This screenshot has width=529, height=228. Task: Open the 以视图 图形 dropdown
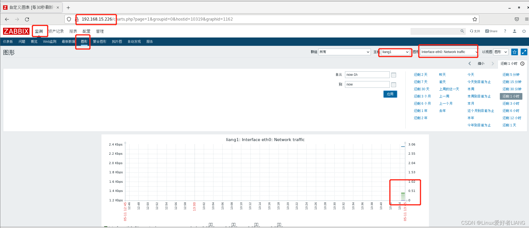pyautogui.click(x=501, y=52)
